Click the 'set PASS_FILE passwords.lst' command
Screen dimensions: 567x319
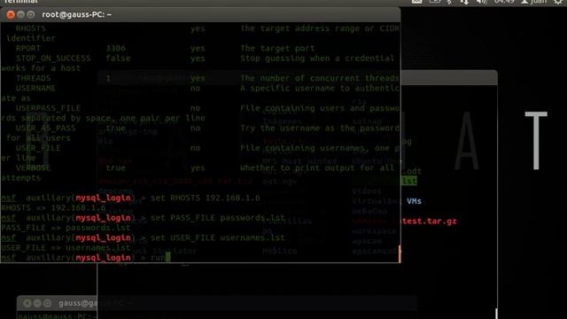point(218,218)
